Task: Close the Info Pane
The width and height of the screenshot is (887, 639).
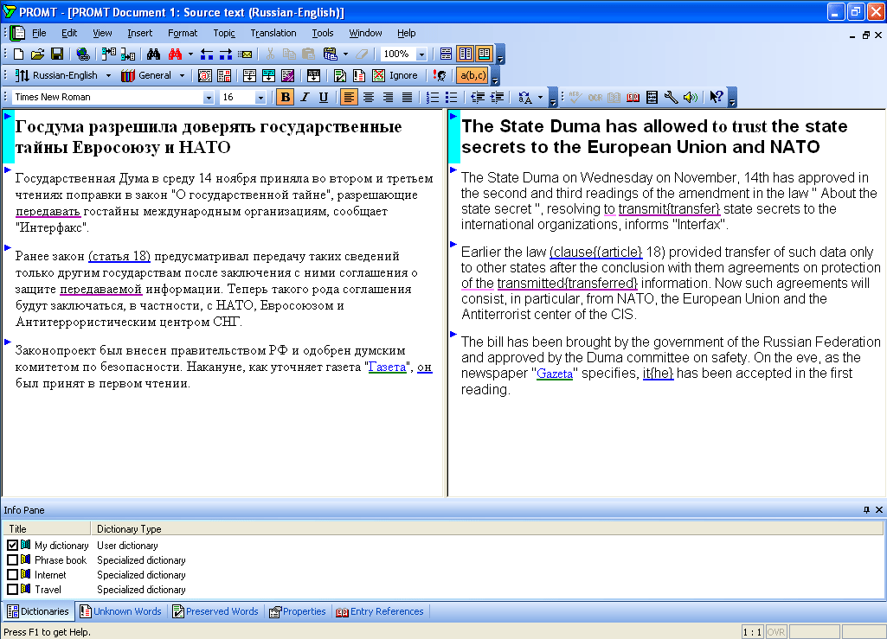Action: coord(878,509)
